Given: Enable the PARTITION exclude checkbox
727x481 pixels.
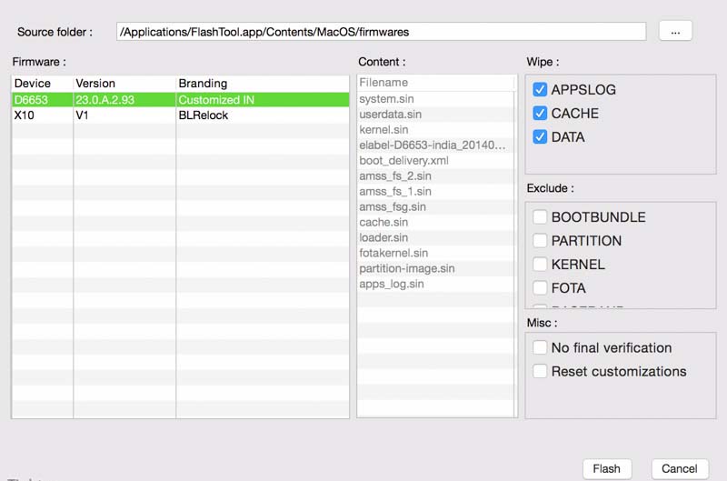Looking at the screenshot, I should point(540,241).
